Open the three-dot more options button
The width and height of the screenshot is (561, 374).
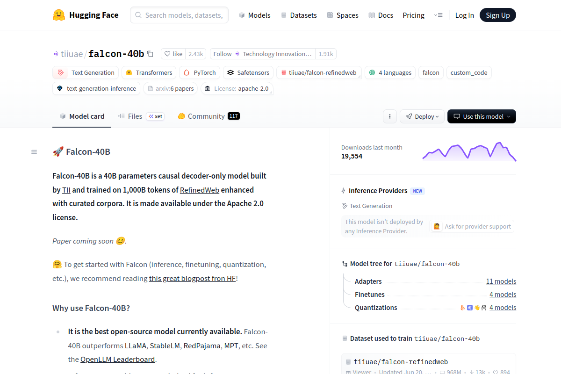390,116
